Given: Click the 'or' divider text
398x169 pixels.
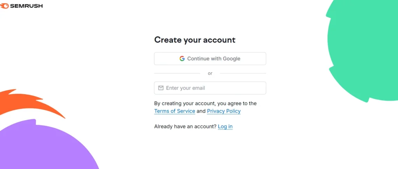Looking at the screenshot, I should pos(210,73).
